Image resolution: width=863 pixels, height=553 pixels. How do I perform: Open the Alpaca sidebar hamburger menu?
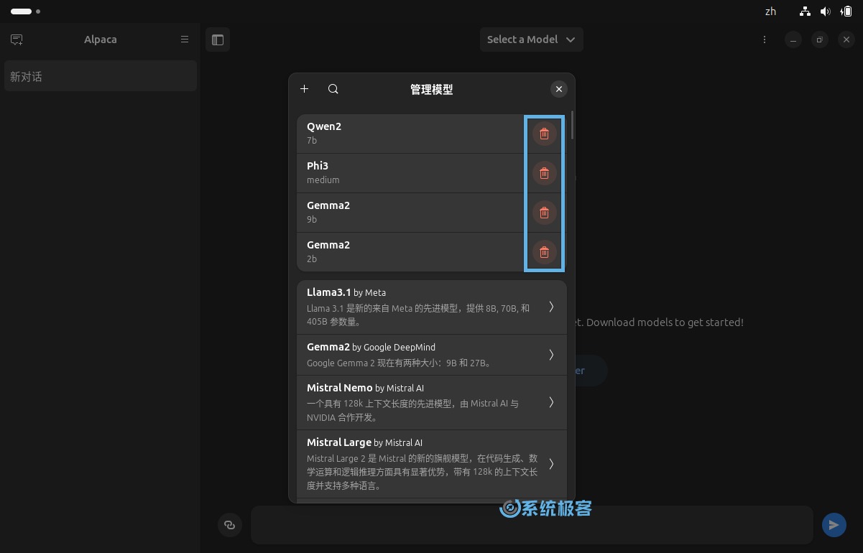coord(185,39)
